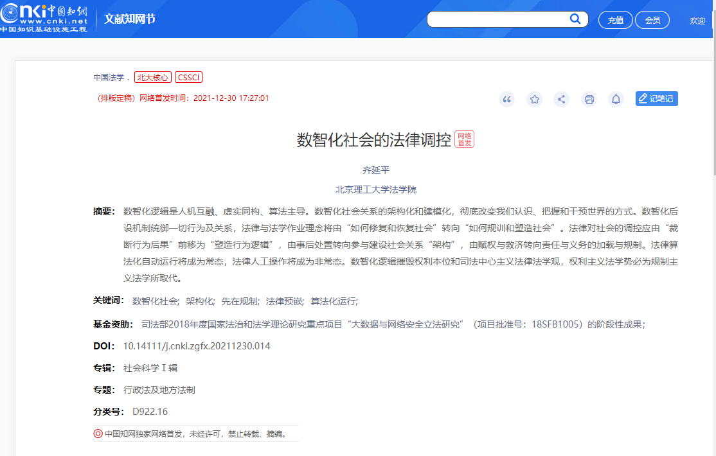Open 北京理工大学法学院 institution link

[x=376, y=189]
